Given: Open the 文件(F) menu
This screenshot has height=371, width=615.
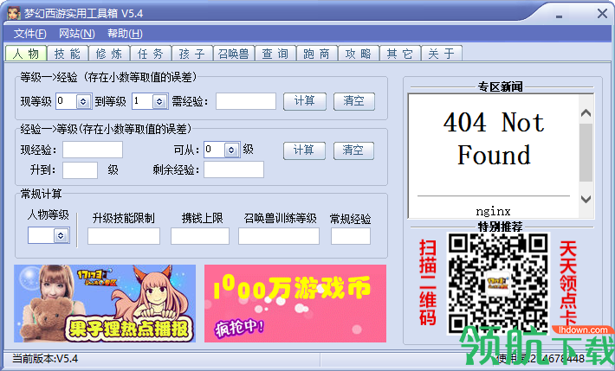Looking at the screenshot, I should [29, 34].
